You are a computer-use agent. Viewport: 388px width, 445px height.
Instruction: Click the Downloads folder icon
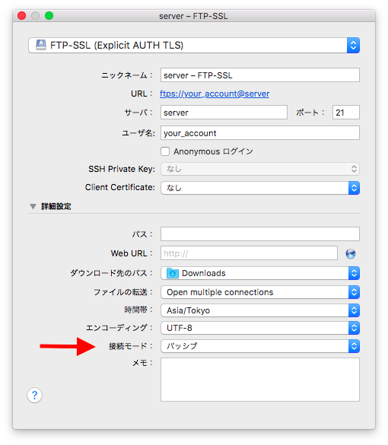[173, 273]
